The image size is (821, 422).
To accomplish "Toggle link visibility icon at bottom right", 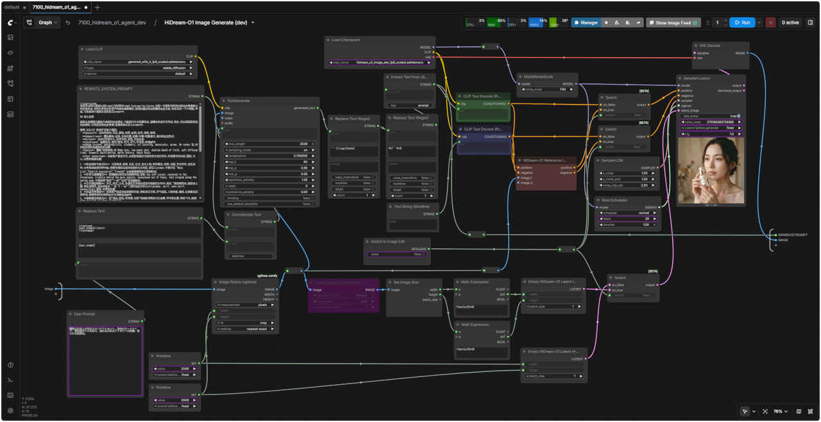I will (810, 411).
